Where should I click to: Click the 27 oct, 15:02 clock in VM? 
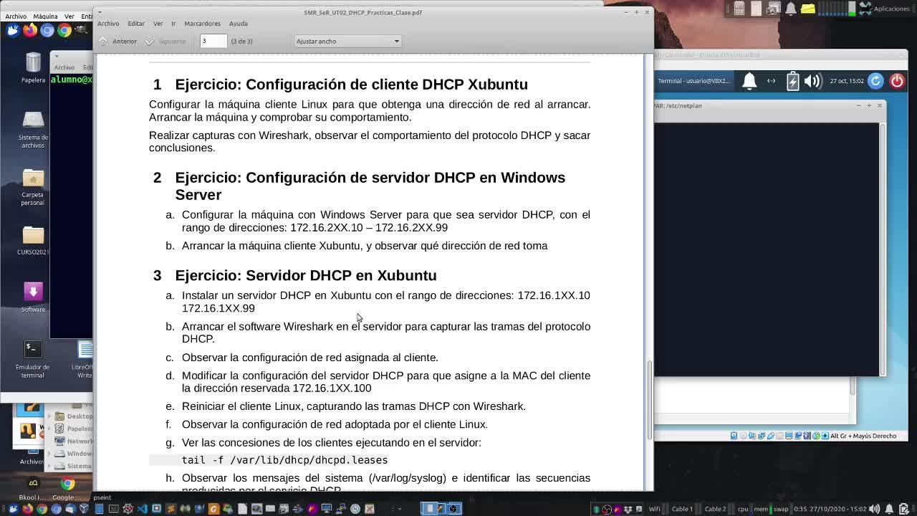(847, 81)
